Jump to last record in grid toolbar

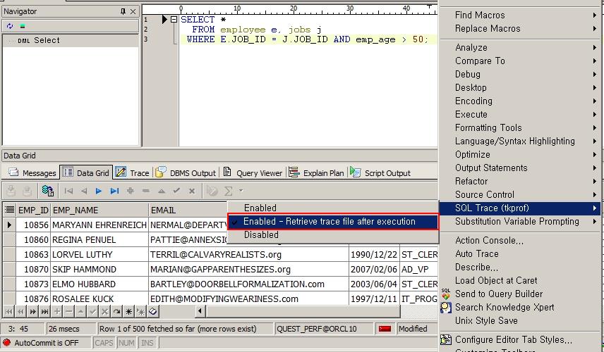pyautogui.click(x=114, y=191)
